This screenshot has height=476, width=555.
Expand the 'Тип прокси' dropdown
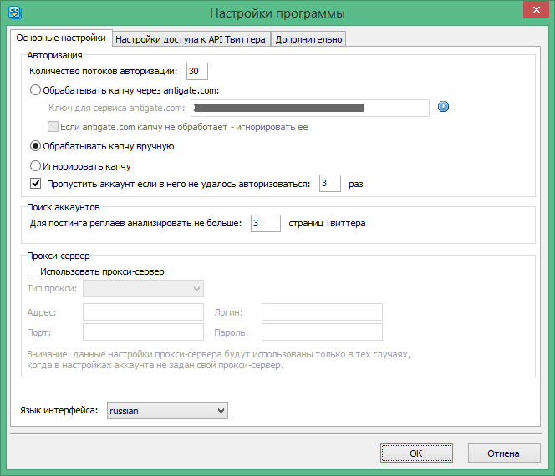(144, 288)
